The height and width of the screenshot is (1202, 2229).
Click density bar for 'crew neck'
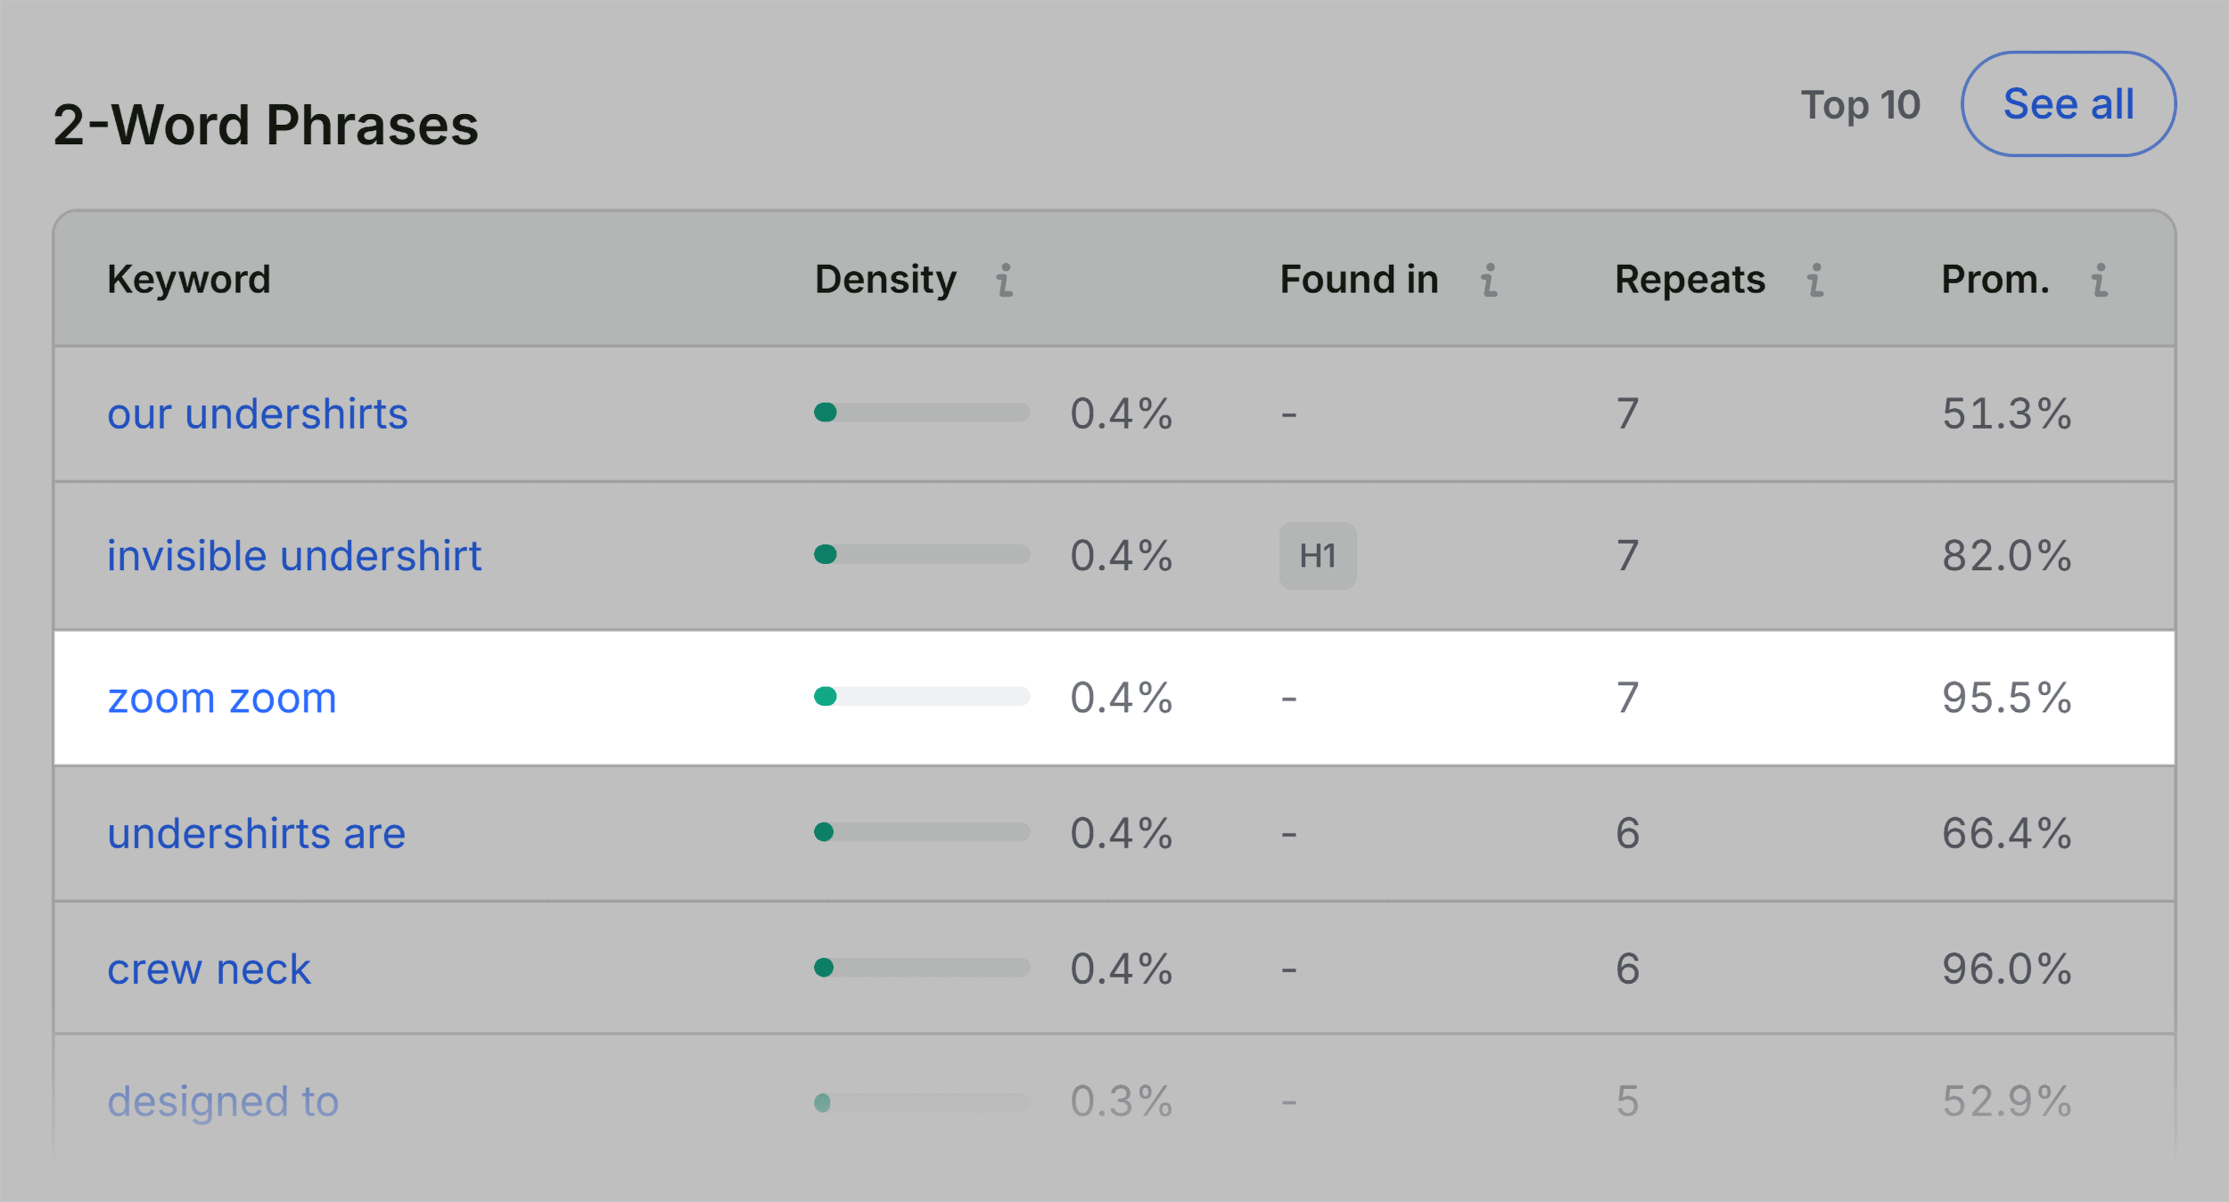(x=922, y=968)
